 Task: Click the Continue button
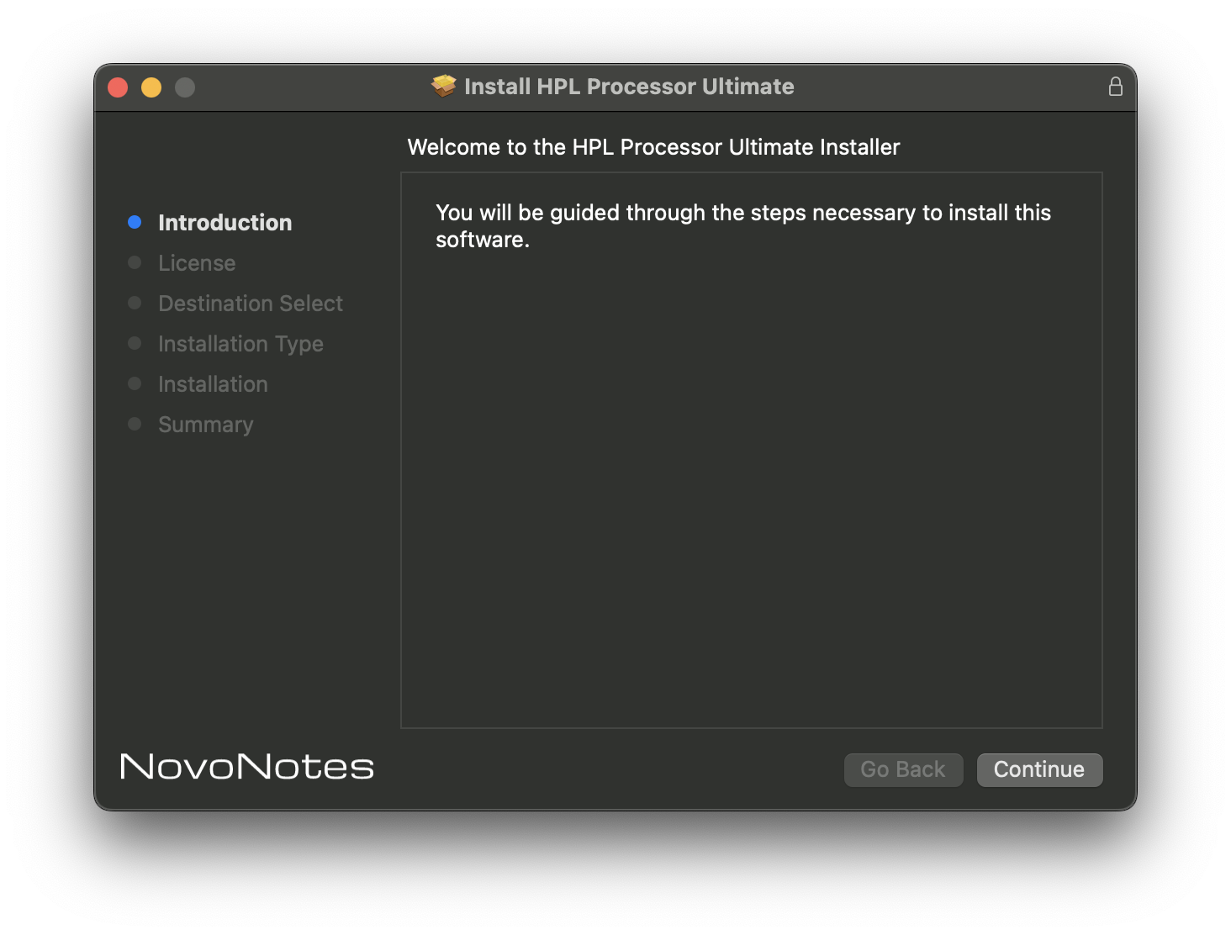pos(1039,769)
